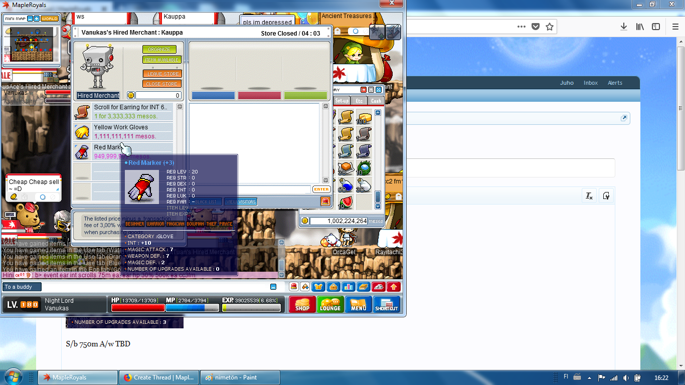Click the shop chat ENTER button
Image resolution: width=685 pixels, height=385 pixels.
(321, 189)
